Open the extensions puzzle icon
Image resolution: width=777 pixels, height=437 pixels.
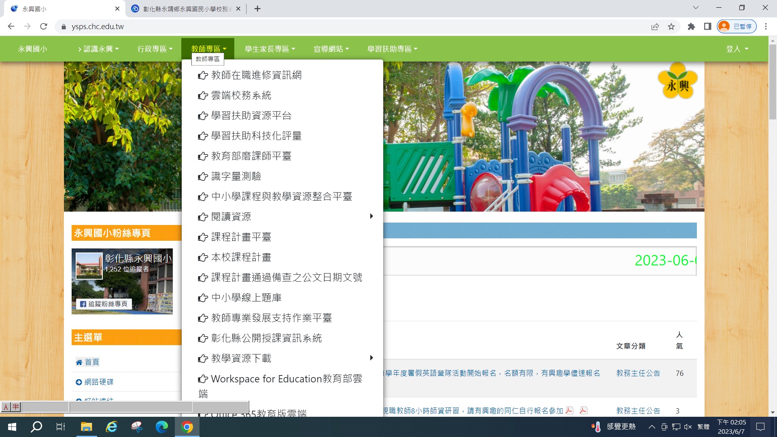coord(691,26)
